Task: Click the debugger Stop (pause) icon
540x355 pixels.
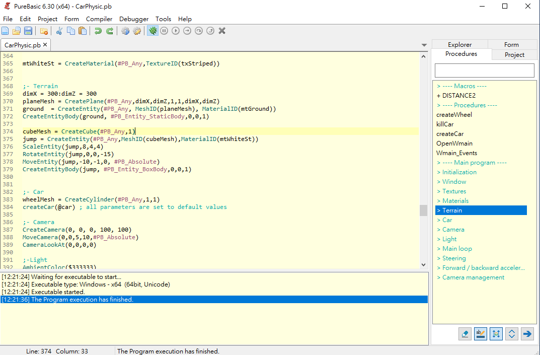Action: (x=164, y=31)
